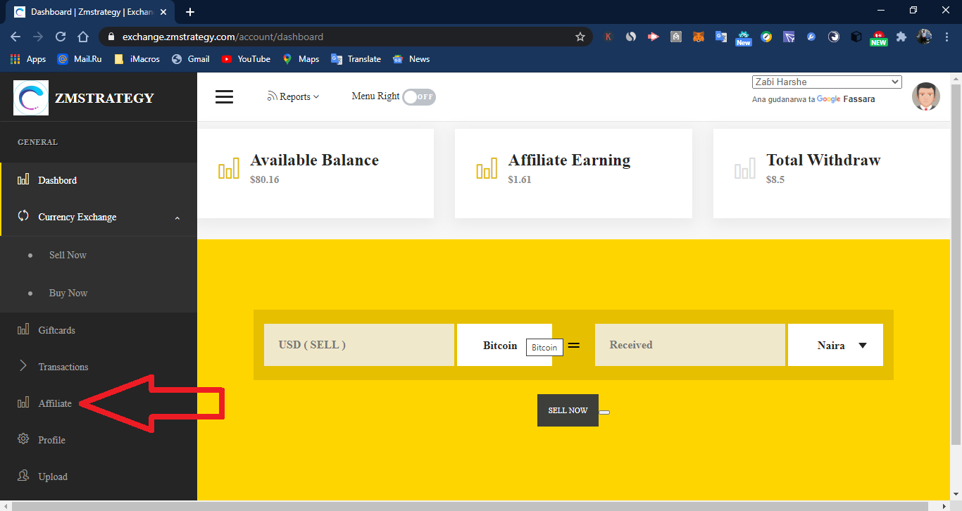
Task: Open YouTube bookmark in bookmarks bar
Action: coord(246,59)
